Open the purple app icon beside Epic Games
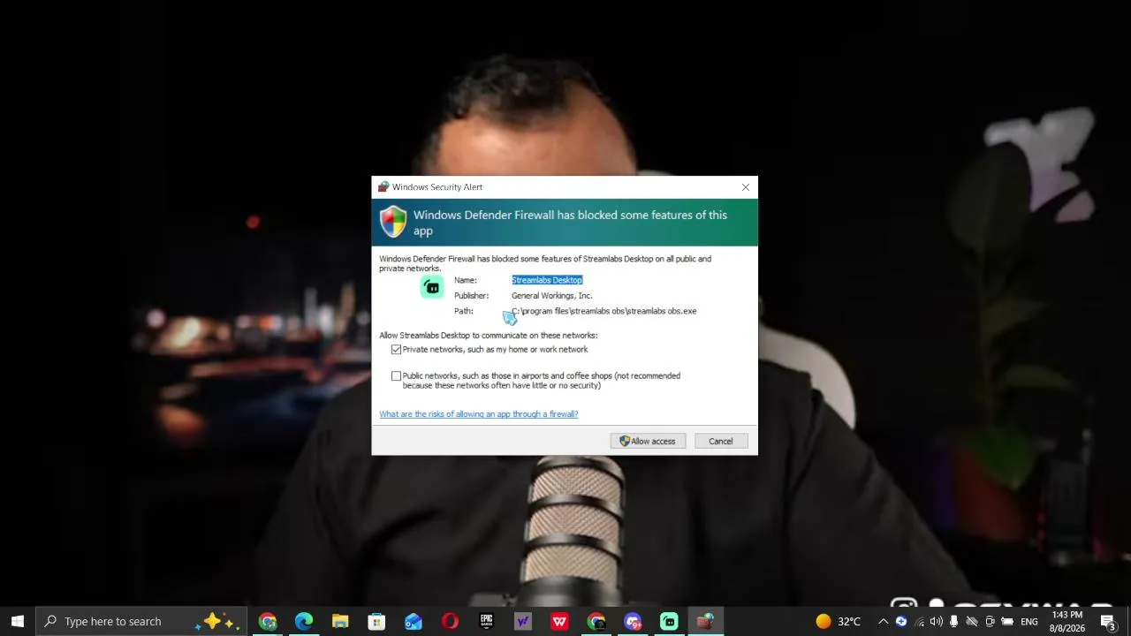Screen dimensions: 1131x636 click(523, 621)
